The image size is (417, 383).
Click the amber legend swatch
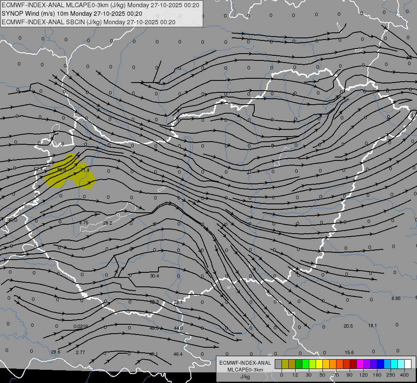click(x=326, y=364)
